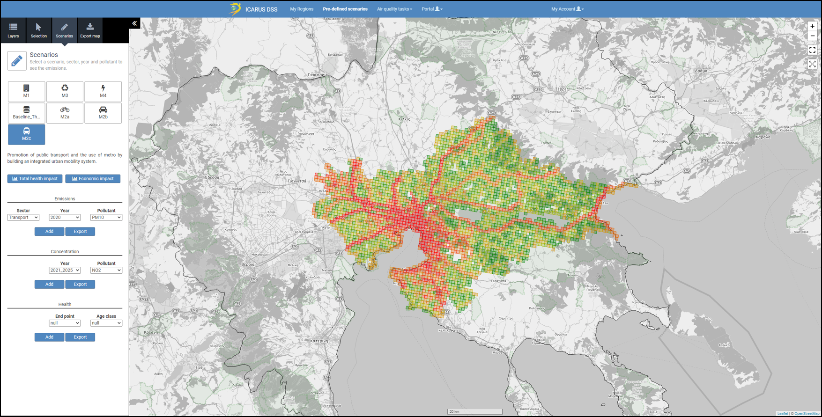Open the Layers panel
This screenshot has height=417, width=822.
pyautogui.click(x=13, y=30)
